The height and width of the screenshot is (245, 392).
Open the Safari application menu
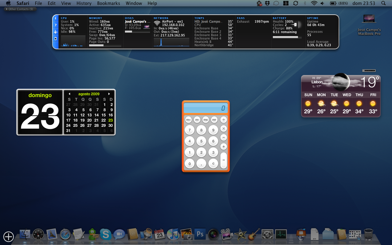click(23, 3)
